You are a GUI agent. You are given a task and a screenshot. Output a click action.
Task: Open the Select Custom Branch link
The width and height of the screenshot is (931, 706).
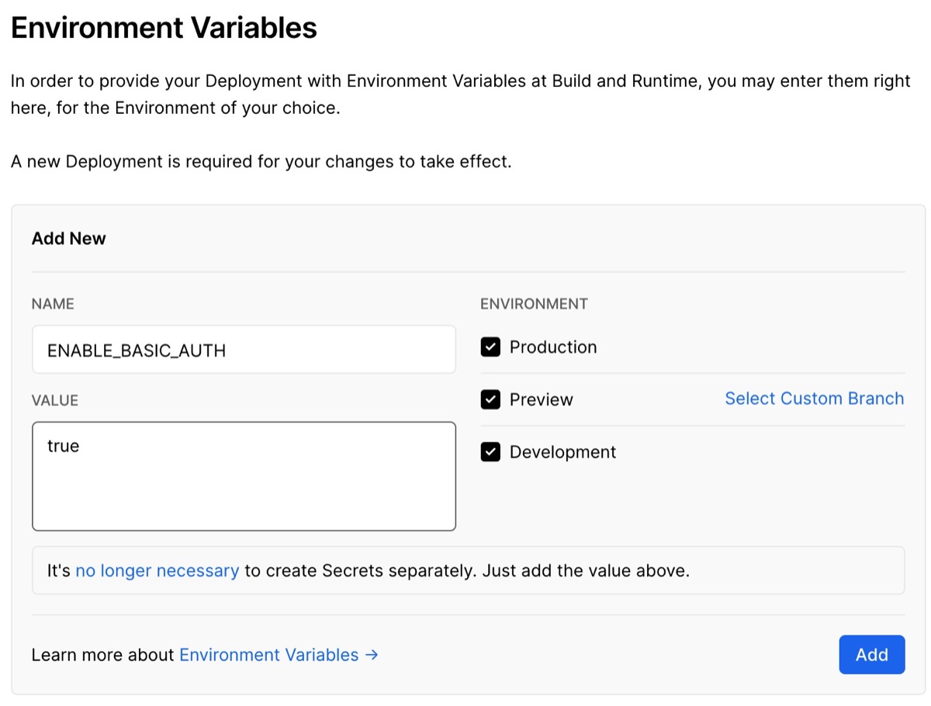[x=814, y=398]
